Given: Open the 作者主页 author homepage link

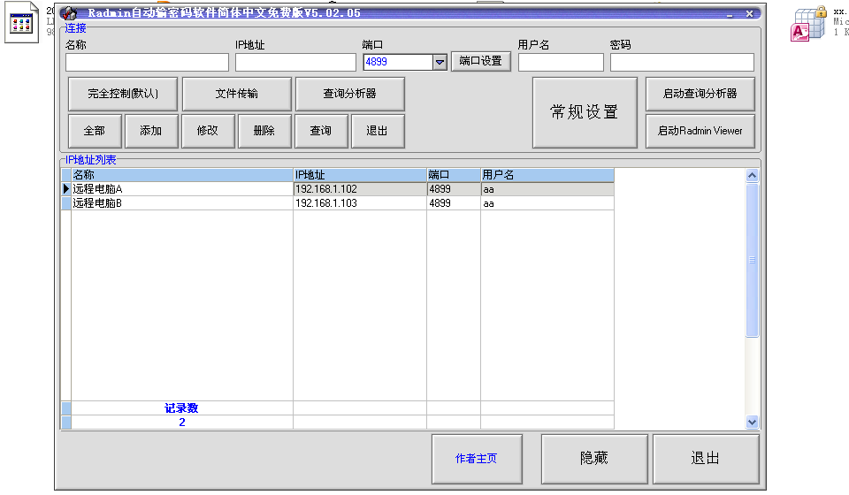Looking at the screenshot, I should (x=477, y=459).
